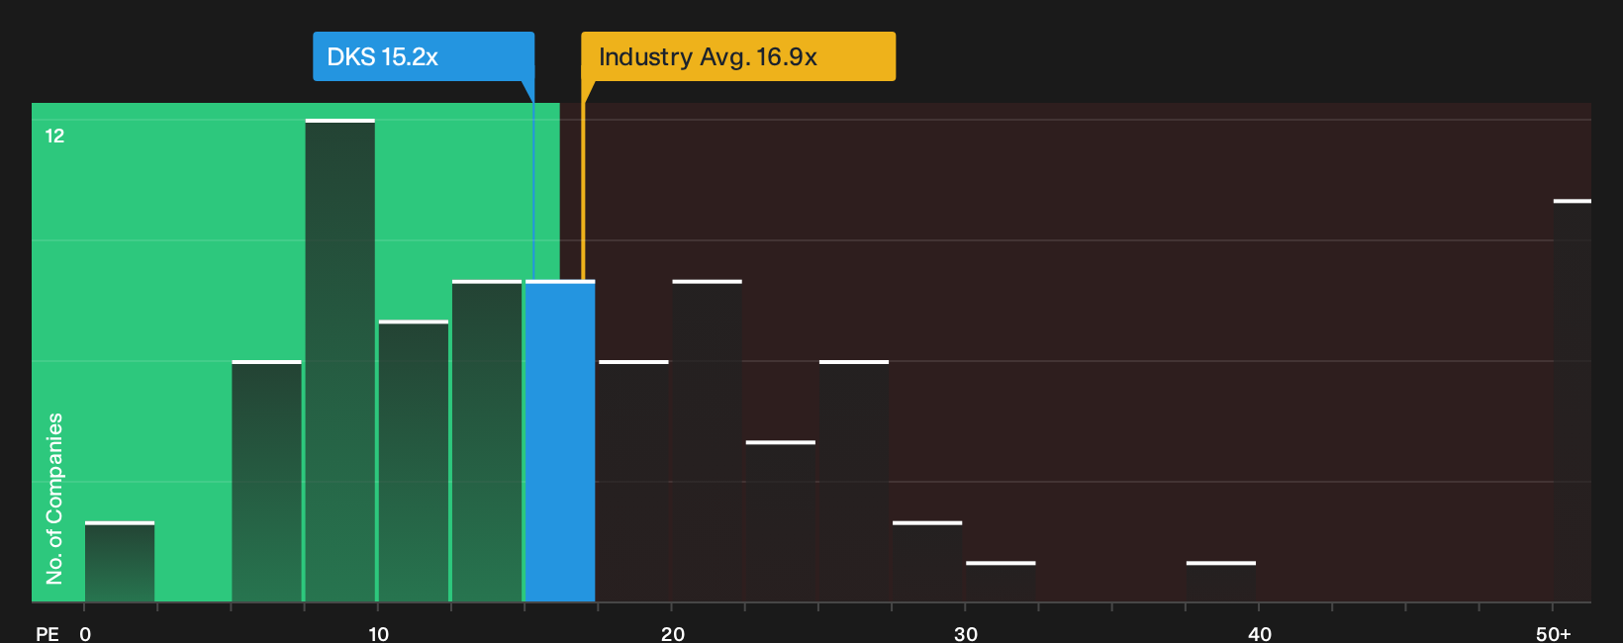Click the bar between PE 27.5 and 30

pos(927,562)
